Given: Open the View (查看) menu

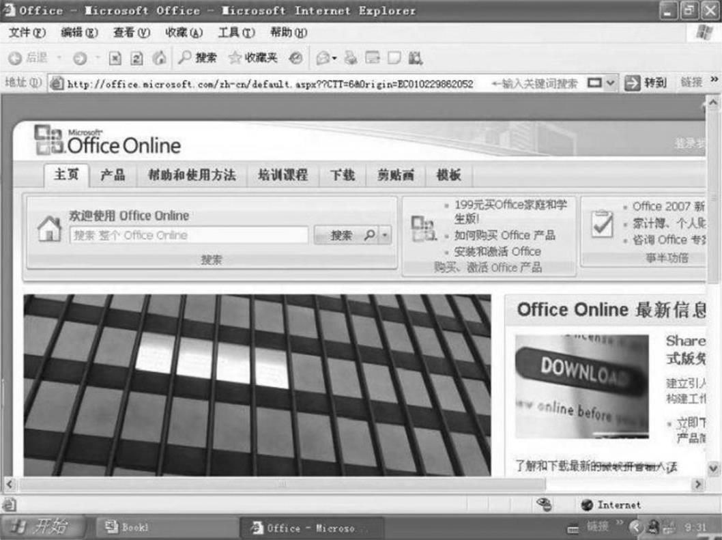Looking at the screenshot, I should pos(132,33).
